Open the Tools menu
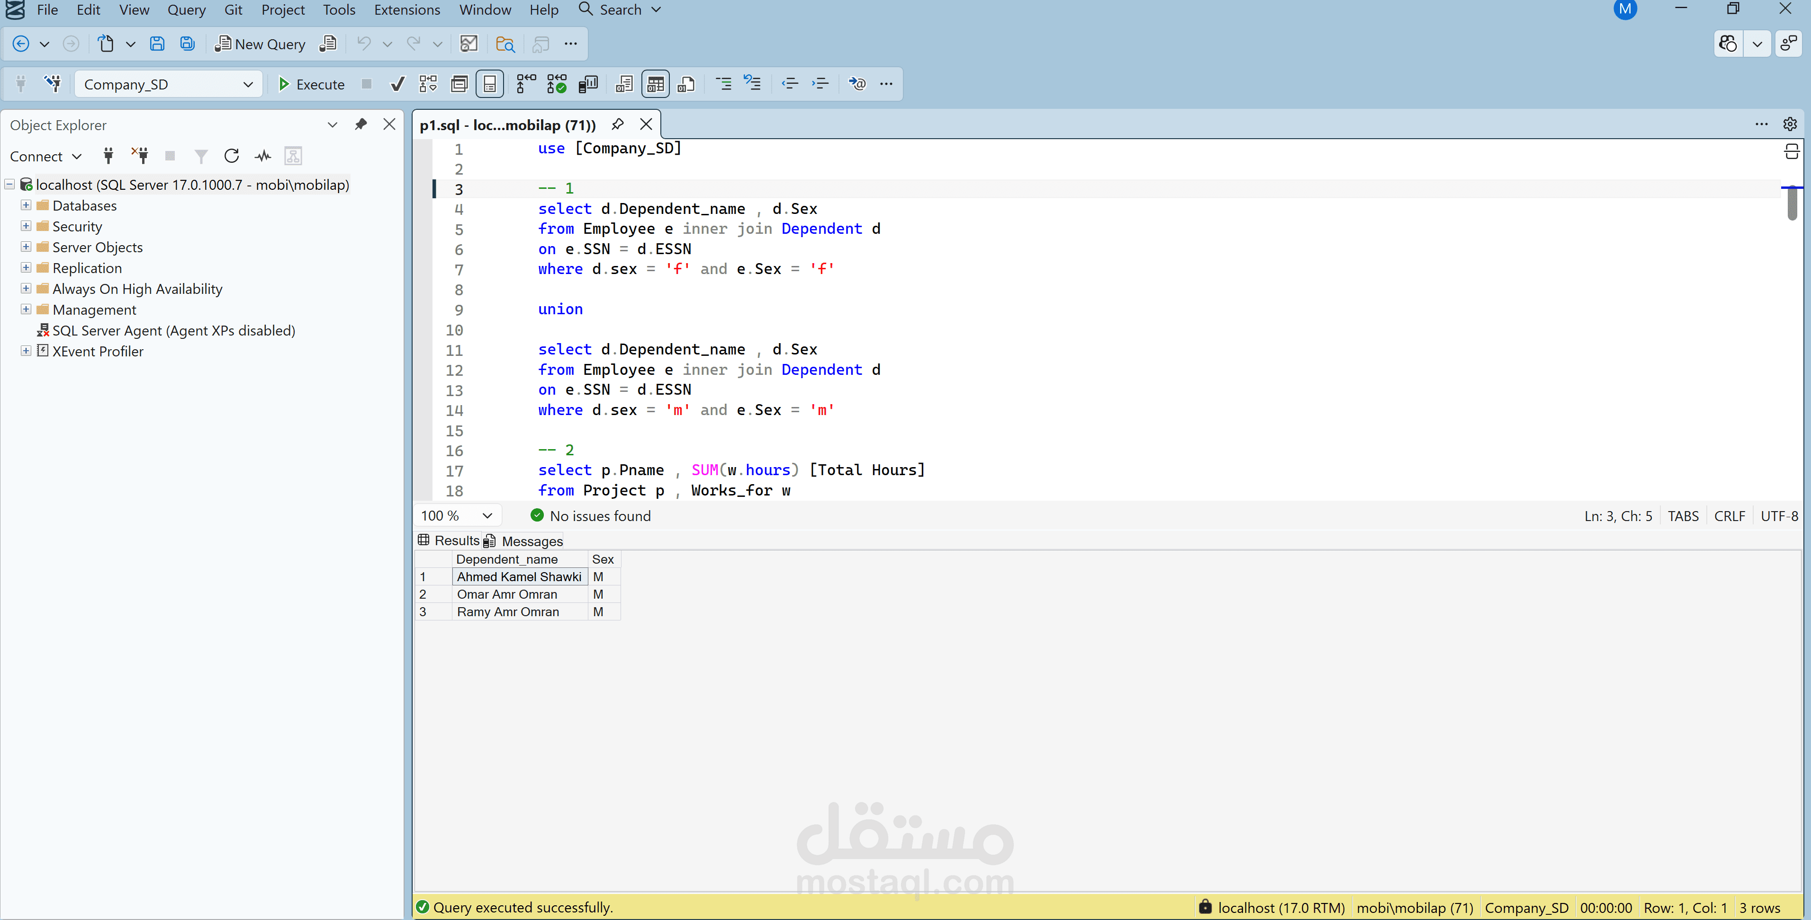The image size is (1811, 920). click(339, 10)
